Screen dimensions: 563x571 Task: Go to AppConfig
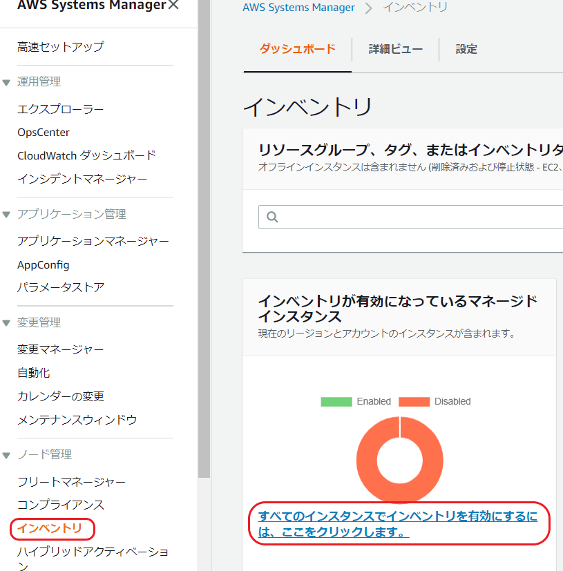[x=44, y=264]
